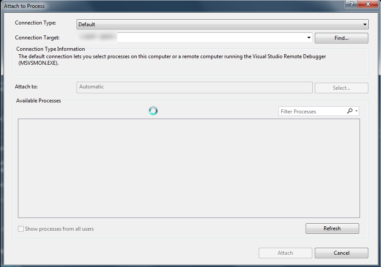Expand the Connection Target combo box
Image resolution: width=381 pixels, height=267 pixels.
click(x=309, y=38)
